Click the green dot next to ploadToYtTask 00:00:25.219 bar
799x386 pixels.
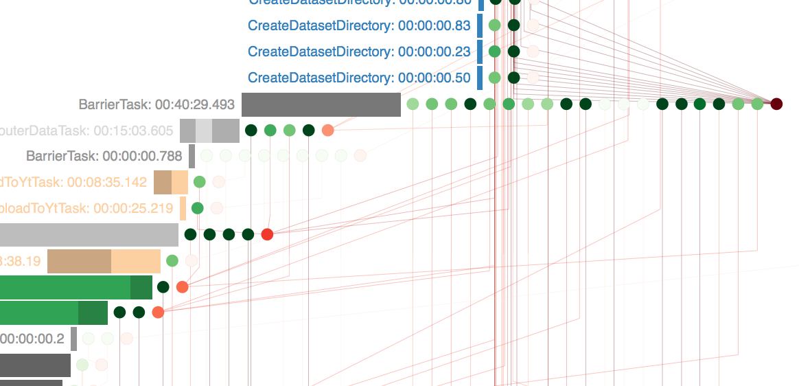pos(197,208)
